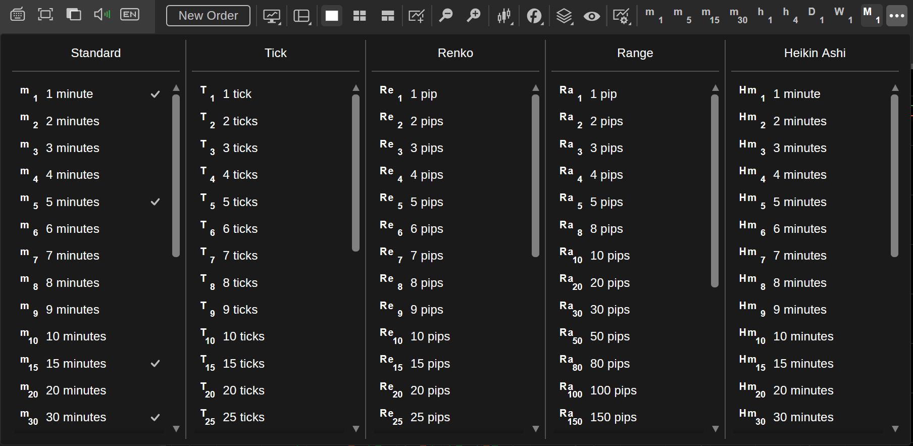Switch to W1 timeframe in toolbar
The height and width of the screenshot is (446, 913).
point(843,16)
